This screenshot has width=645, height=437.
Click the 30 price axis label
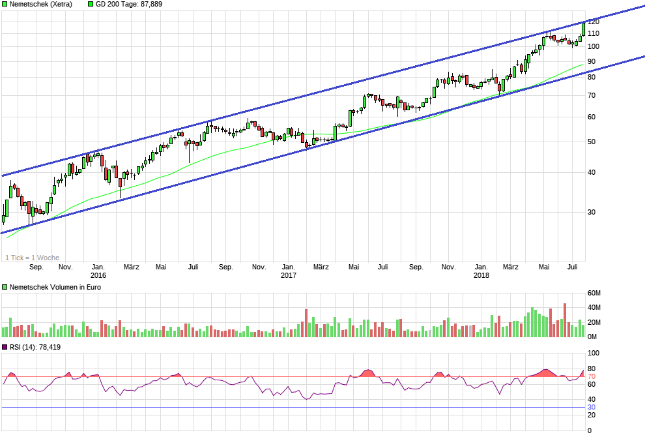pos(591,212)
